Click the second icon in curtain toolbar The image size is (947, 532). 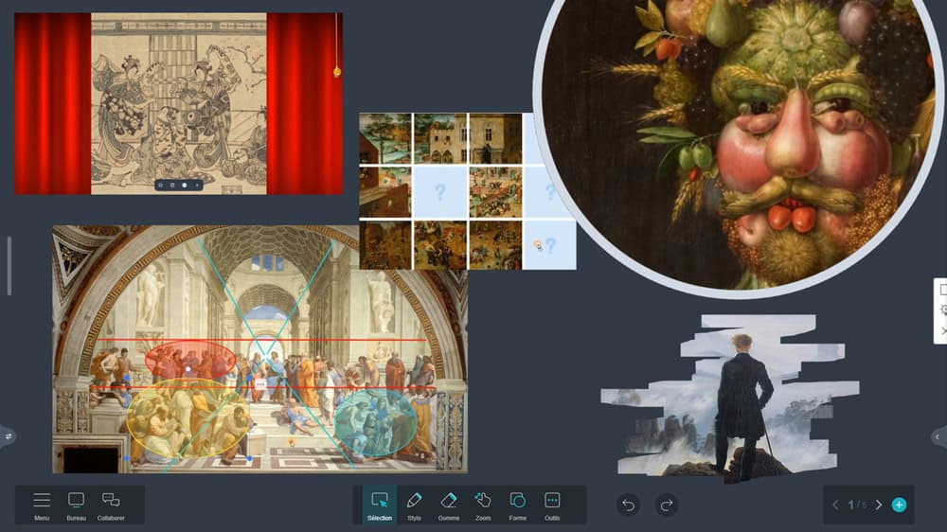click(172, 186)
